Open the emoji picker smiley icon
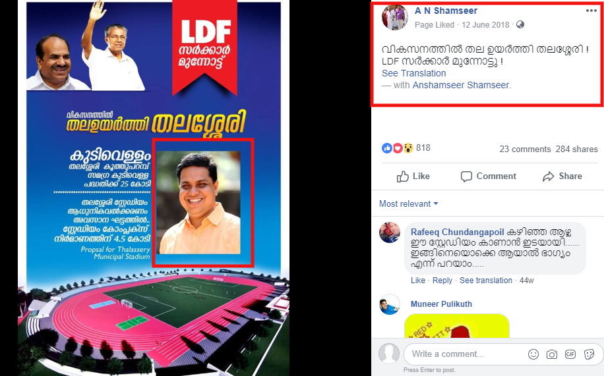The height and width of the screenshot is (376, 604). (x=533, y=354)
